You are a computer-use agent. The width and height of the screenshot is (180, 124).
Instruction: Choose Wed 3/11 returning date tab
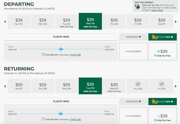pyautogui.click(x=114, y=86)
